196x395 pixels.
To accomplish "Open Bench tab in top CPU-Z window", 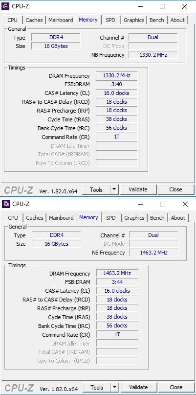I will (157, 20).
